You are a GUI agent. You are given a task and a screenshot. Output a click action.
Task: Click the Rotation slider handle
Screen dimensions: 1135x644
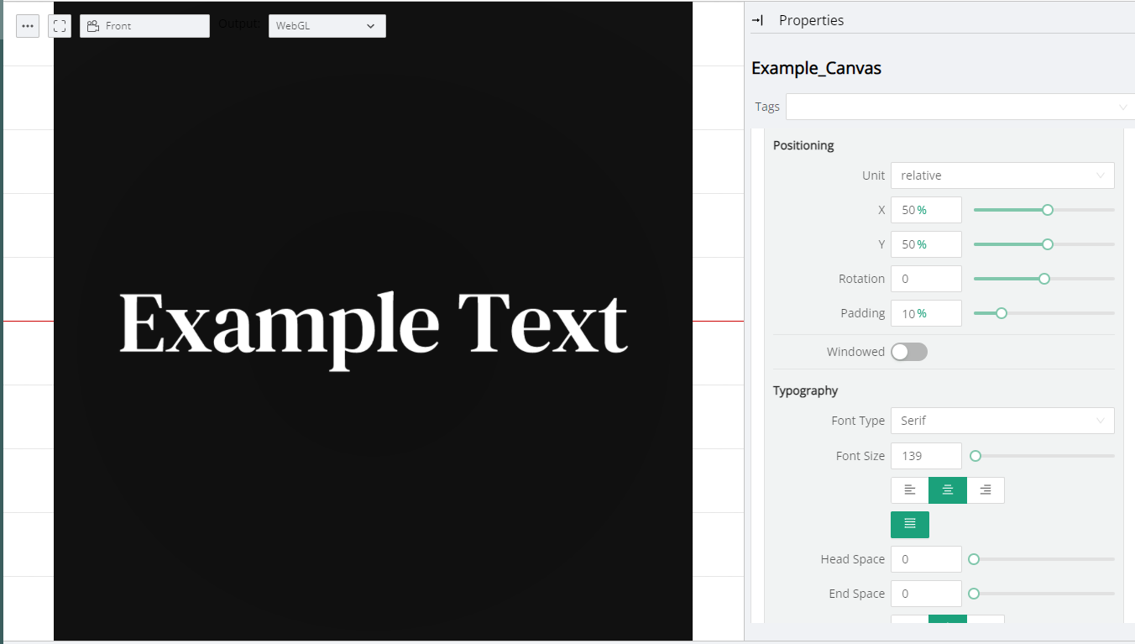[x=1044, y=279]
